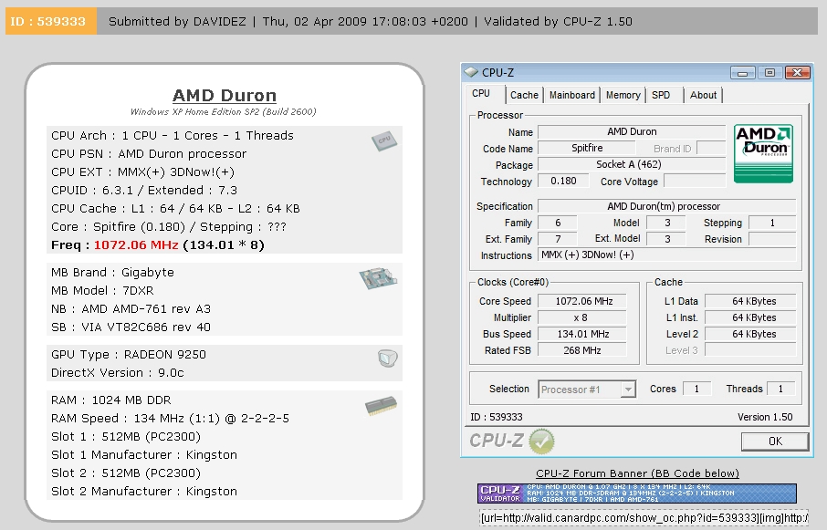
Task: Click the Bus Speed 134.01 MHz field
Action: [582, 334]
